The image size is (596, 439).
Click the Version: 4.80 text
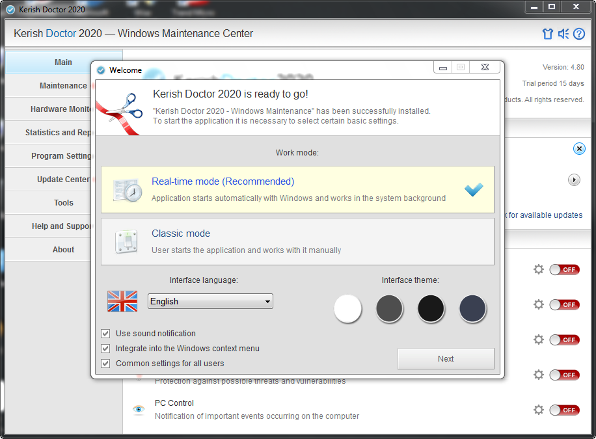[563, 67]
